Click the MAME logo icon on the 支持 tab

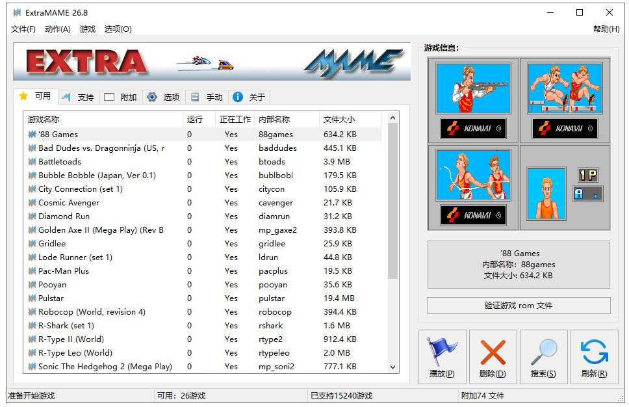click(x=66, y=97)
